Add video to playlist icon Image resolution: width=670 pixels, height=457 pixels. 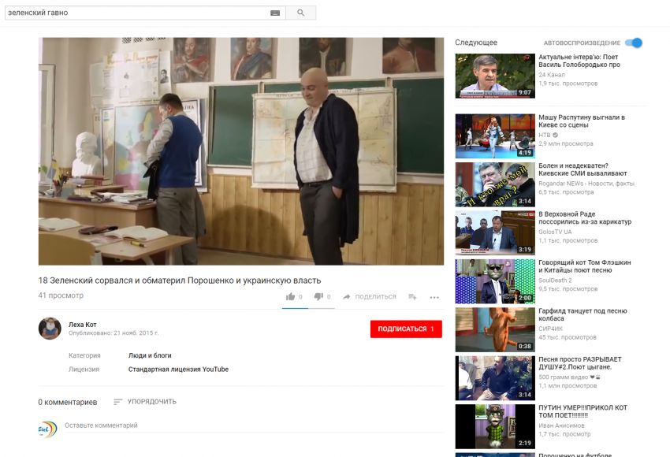pyautogui.click(x=412, y=296)
